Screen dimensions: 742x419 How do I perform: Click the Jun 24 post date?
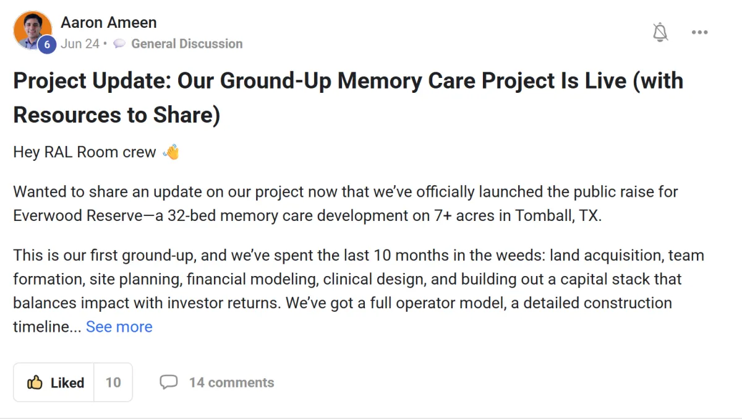[x=80, y=43]
